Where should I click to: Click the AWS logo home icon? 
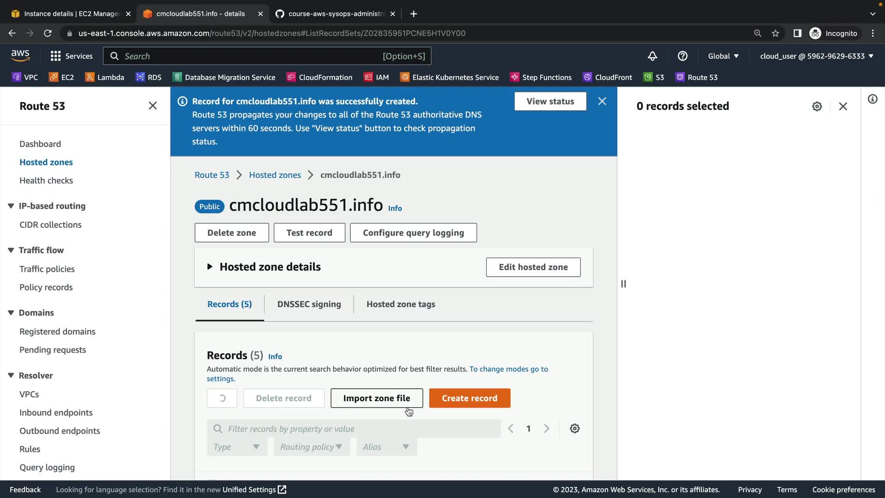(20, 56)
